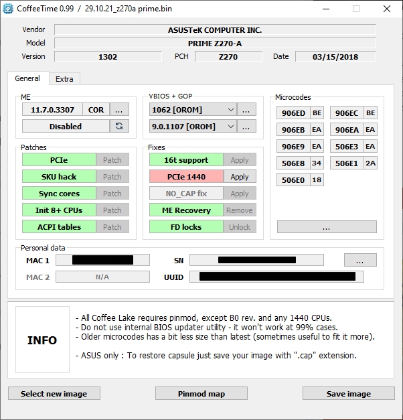Screen dimensions: 403x420
Task: Click the Date 03/15/2018 field
Action: pyautogui.click(x=335, y=56)
